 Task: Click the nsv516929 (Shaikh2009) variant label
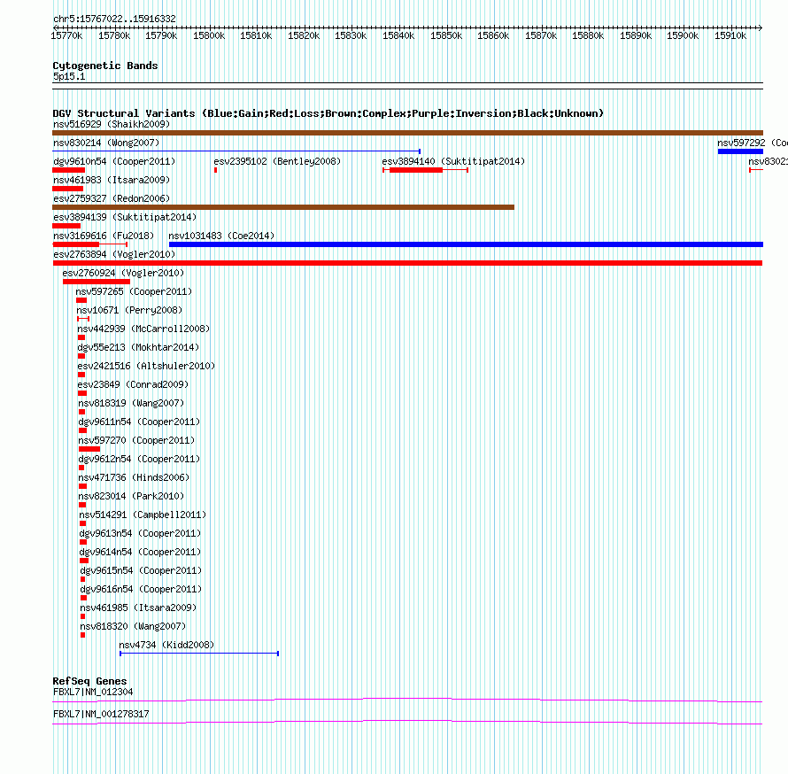112,124
